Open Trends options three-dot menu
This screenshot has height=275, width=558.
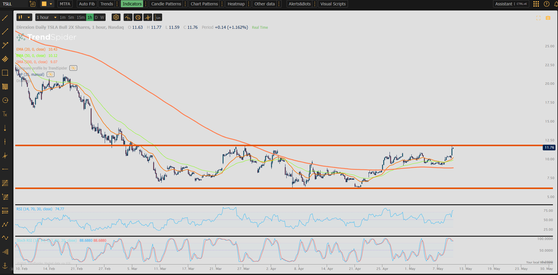click(117, 4)
